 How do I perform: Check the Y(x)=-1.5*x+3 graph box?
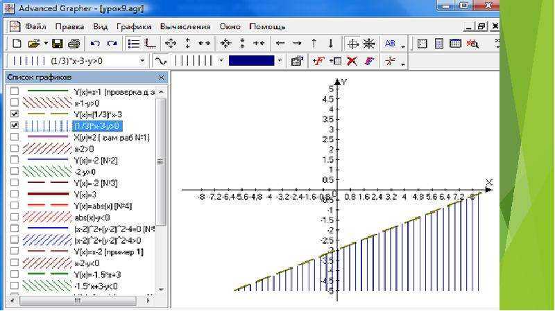(x=14, y=274)
